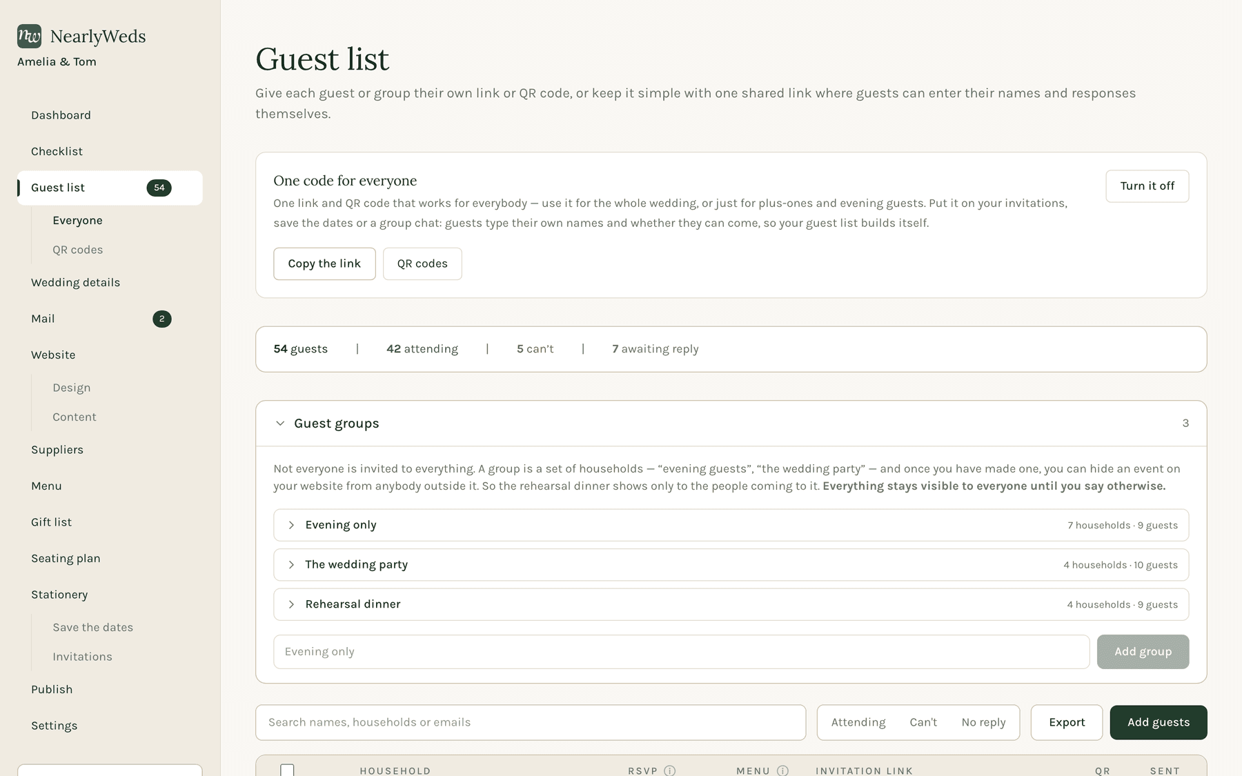The height and width of the screenshot is (776, 1242).
Task: Filter guests by Attending
Action: [858, 722]
